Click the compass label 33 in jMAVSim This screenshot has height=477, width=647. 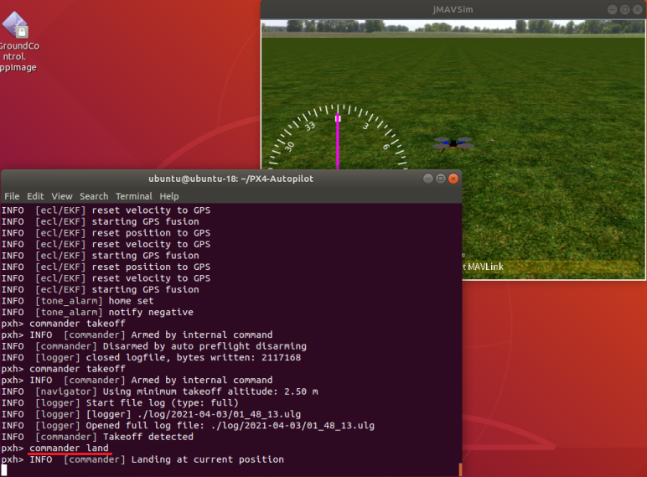[x=310, y=126]
